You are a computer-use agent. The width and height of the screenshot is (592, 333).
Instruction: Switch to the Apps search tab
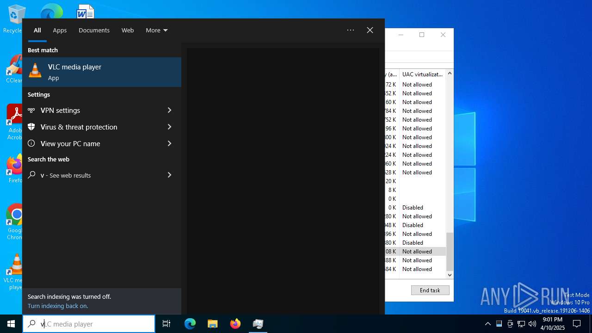[60, 30]
